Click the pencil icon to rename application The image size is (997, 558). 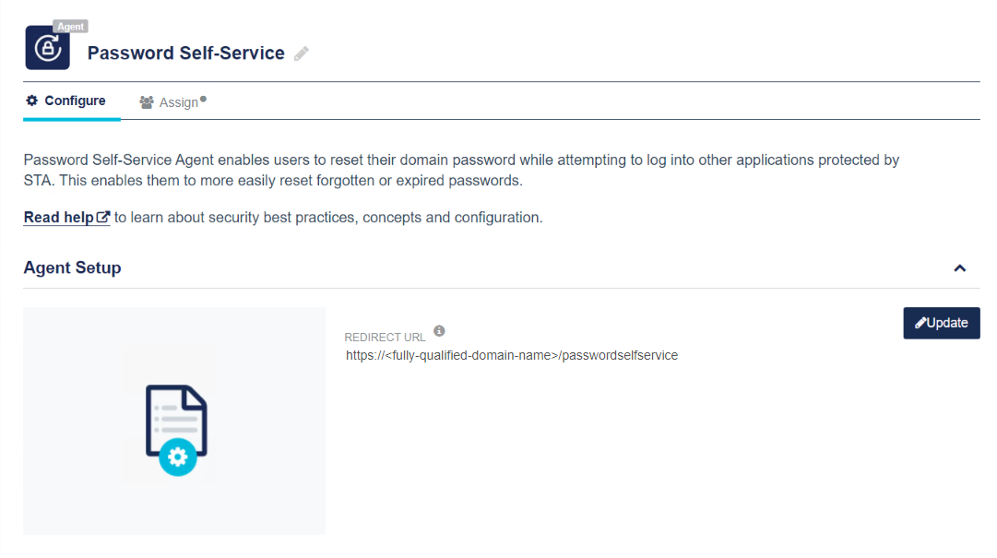301,53
